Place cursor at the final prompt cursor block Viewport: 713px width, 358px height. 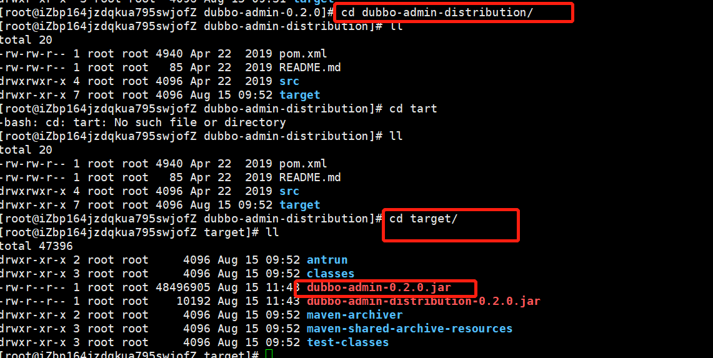click(x=269, y=355)
